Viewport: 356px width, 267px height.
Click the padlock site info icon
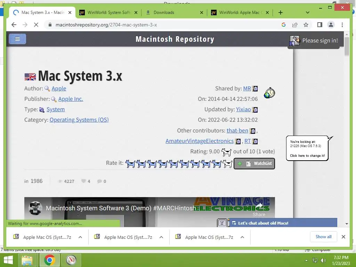[x=50, y=25]
